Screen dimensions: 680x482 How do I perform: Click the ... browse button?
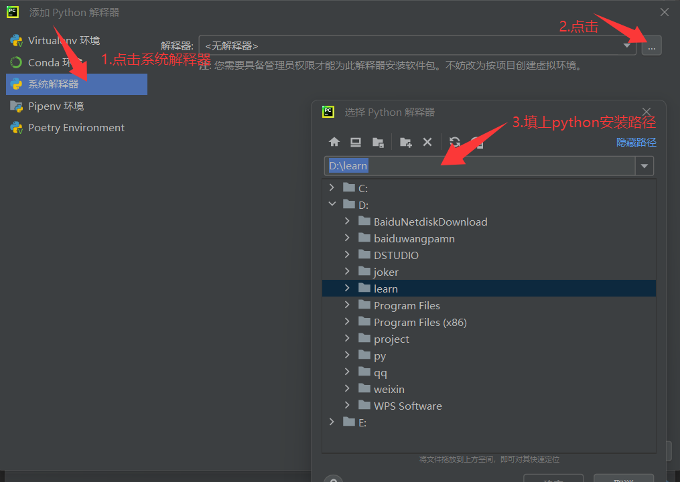[x=651, y=46]
